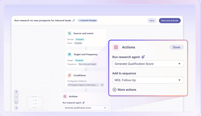Click the Conditions branch icon
Viewport: 201px width, 116px height.
point(70,75)
